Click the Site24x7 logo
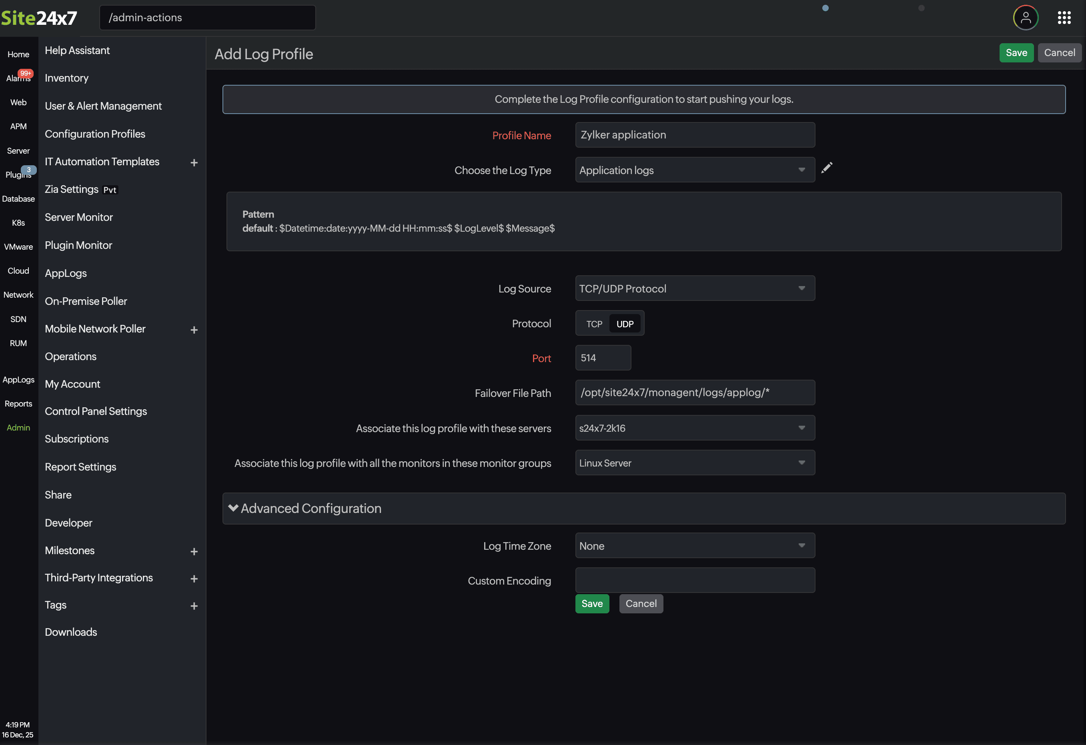The height and width of the screenshot is (745, 1086). click(40, 17)
